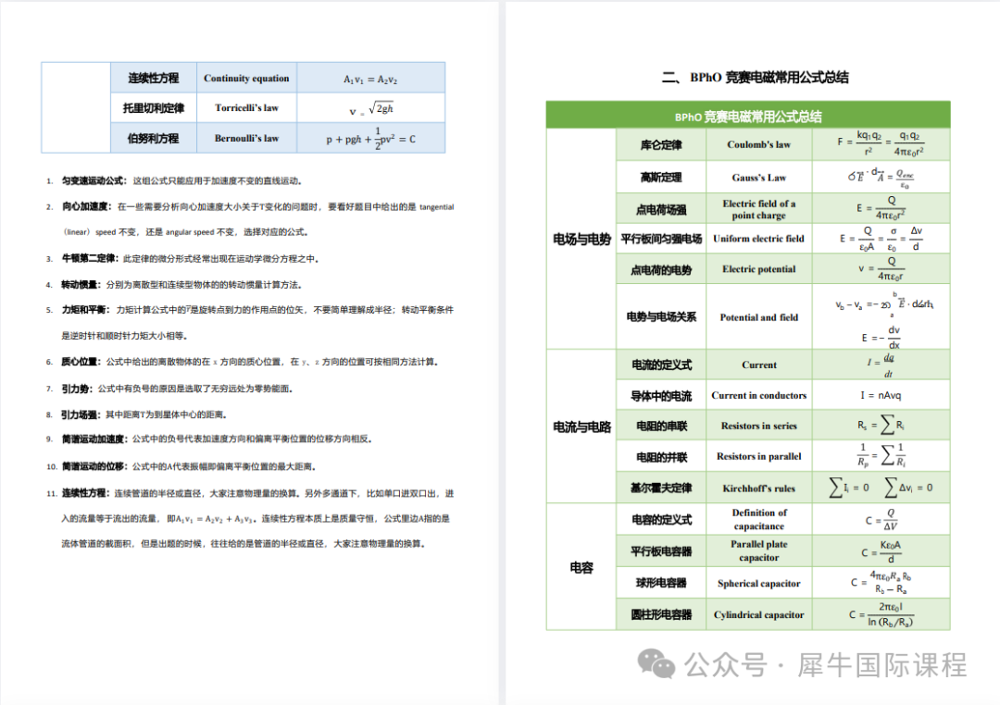Viewport: 1000px width, 705px height.
Task: Select the green table header bar text
Action: point(748,117)
